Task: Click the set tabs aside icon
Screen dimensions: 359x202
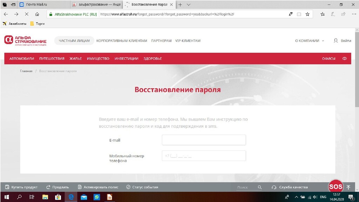Action: [13, 5]
